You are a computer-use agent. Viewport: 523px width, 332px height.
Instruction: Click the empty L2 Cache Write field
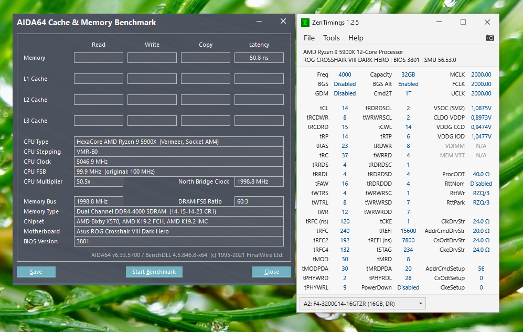tap(152, 100)
